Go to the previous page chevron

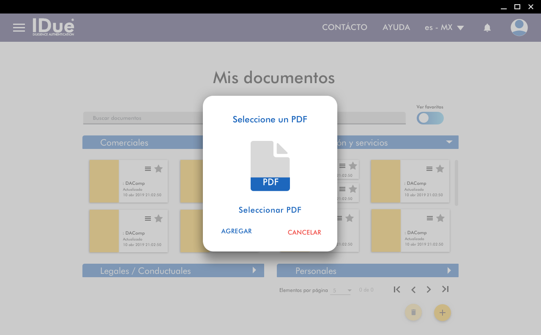pyautogui.click(x=413, y=289)
